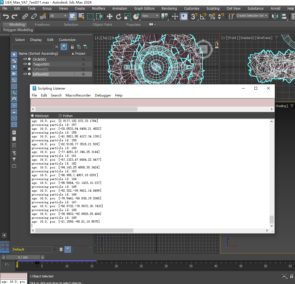Click the lock icon in Scene Explorer toolbar
This screenshot has height=284, width=295.
click(72, 47)
